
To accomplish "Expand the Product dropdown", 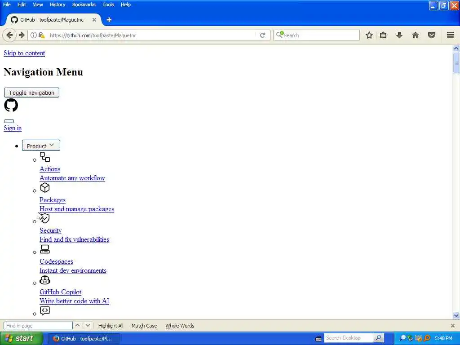I will tap(41, 146).
